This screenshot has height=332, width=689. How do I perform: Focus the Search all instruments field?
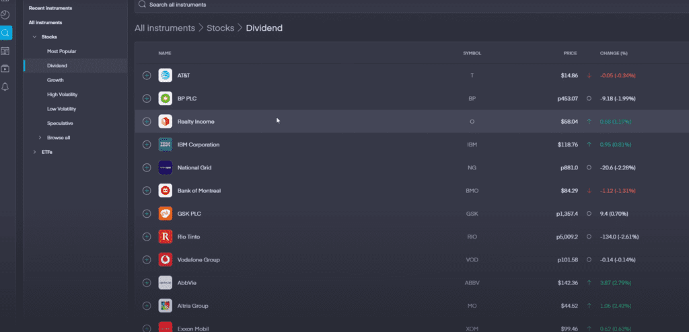pos(411,5)
